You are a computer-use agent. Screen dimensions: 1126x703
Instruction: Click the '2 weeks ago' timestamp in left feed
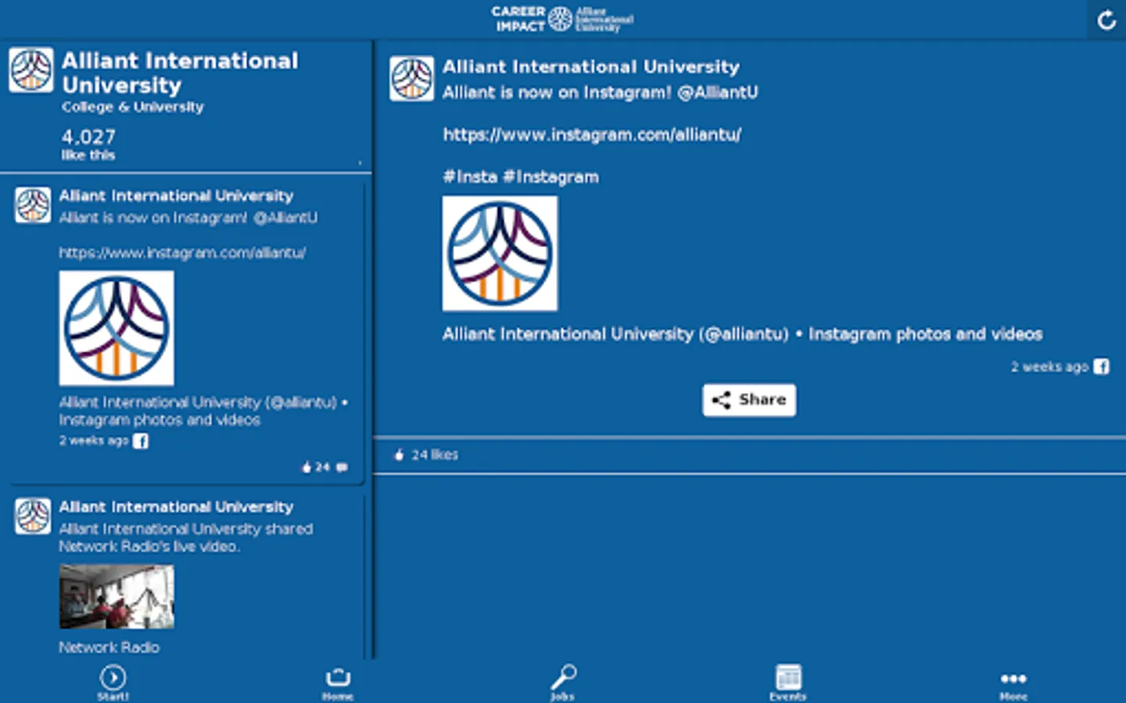click(x=94, y=441)
